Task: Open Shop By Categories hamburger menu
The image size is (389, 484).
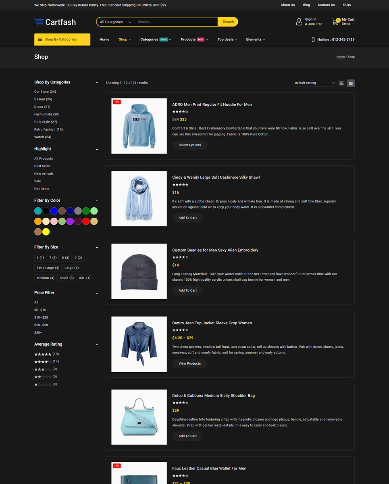Action: pyautogui.click(x=40, y=40)
